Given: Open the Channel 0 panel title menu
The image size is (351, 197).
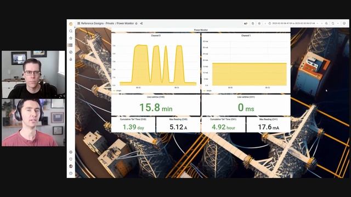Looking at the screenshot, I should click(156, 36).
